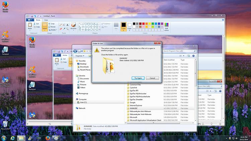Click Undo arrow in main Paint title bar

(35, 16)
